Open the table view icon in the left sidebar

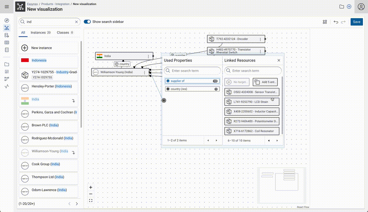point(7,43)
